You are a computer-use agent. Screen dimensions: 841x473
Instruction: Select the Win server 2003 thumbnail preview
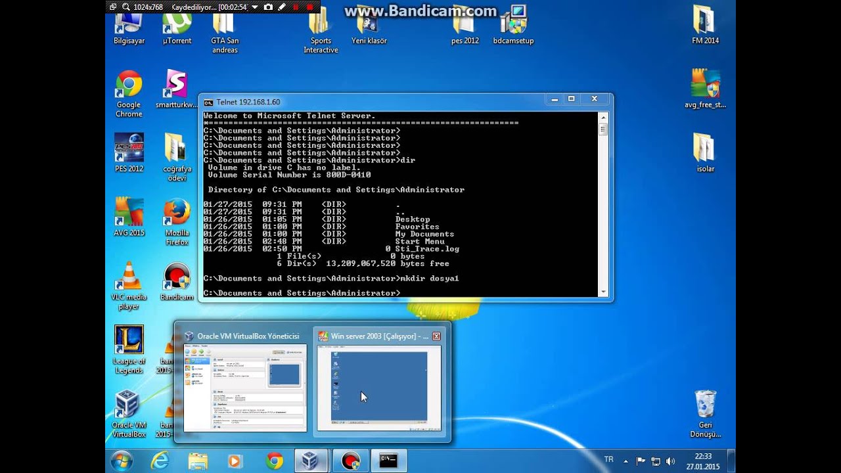(x=379, y=382)
